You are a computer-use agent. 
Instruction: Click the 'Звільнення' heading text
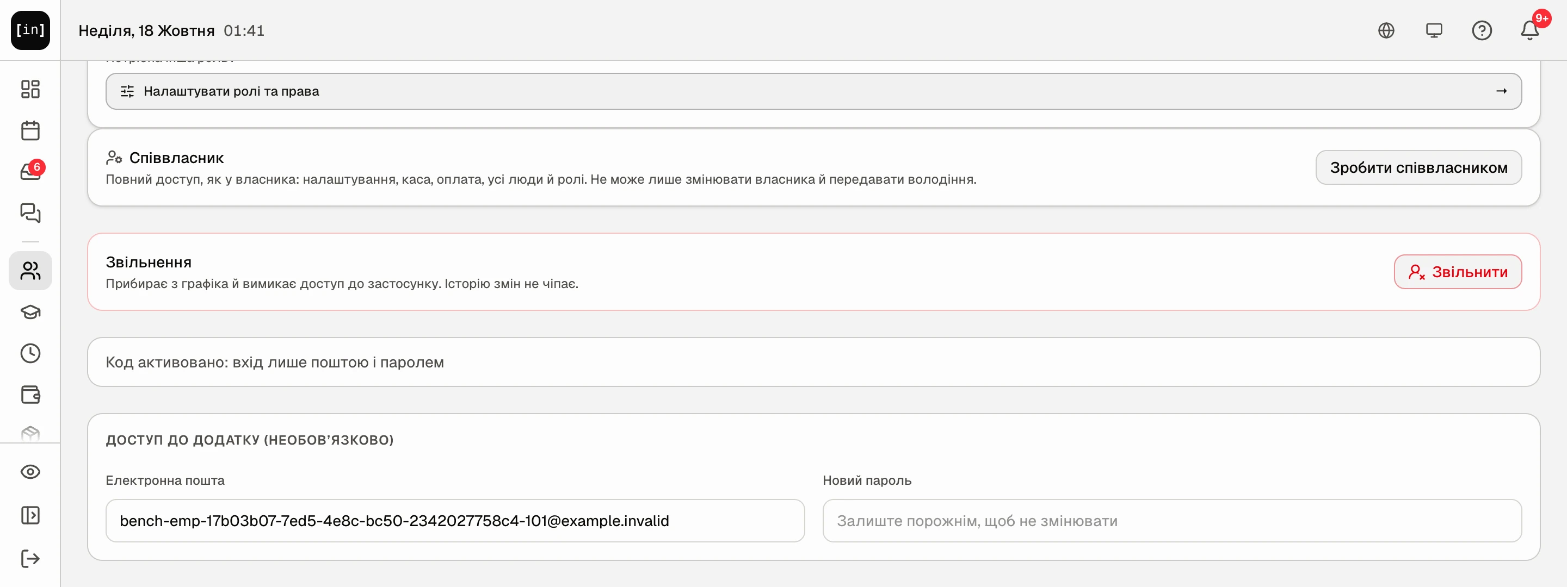click(149, 262)
